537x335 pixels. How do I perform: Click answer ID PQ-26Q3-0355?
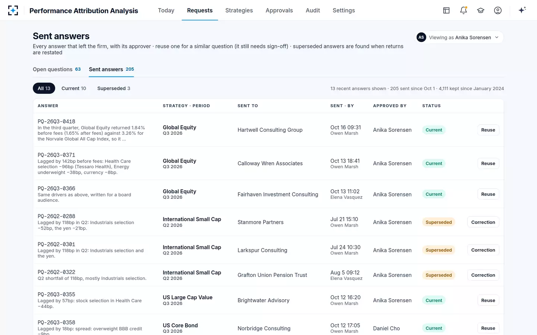(56, 294)
